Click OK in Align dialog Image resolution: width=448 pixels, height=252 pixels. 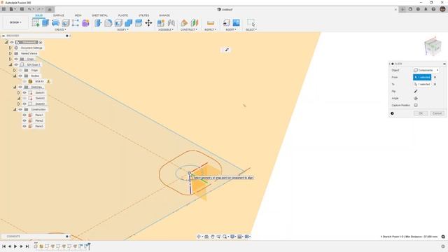421,113
